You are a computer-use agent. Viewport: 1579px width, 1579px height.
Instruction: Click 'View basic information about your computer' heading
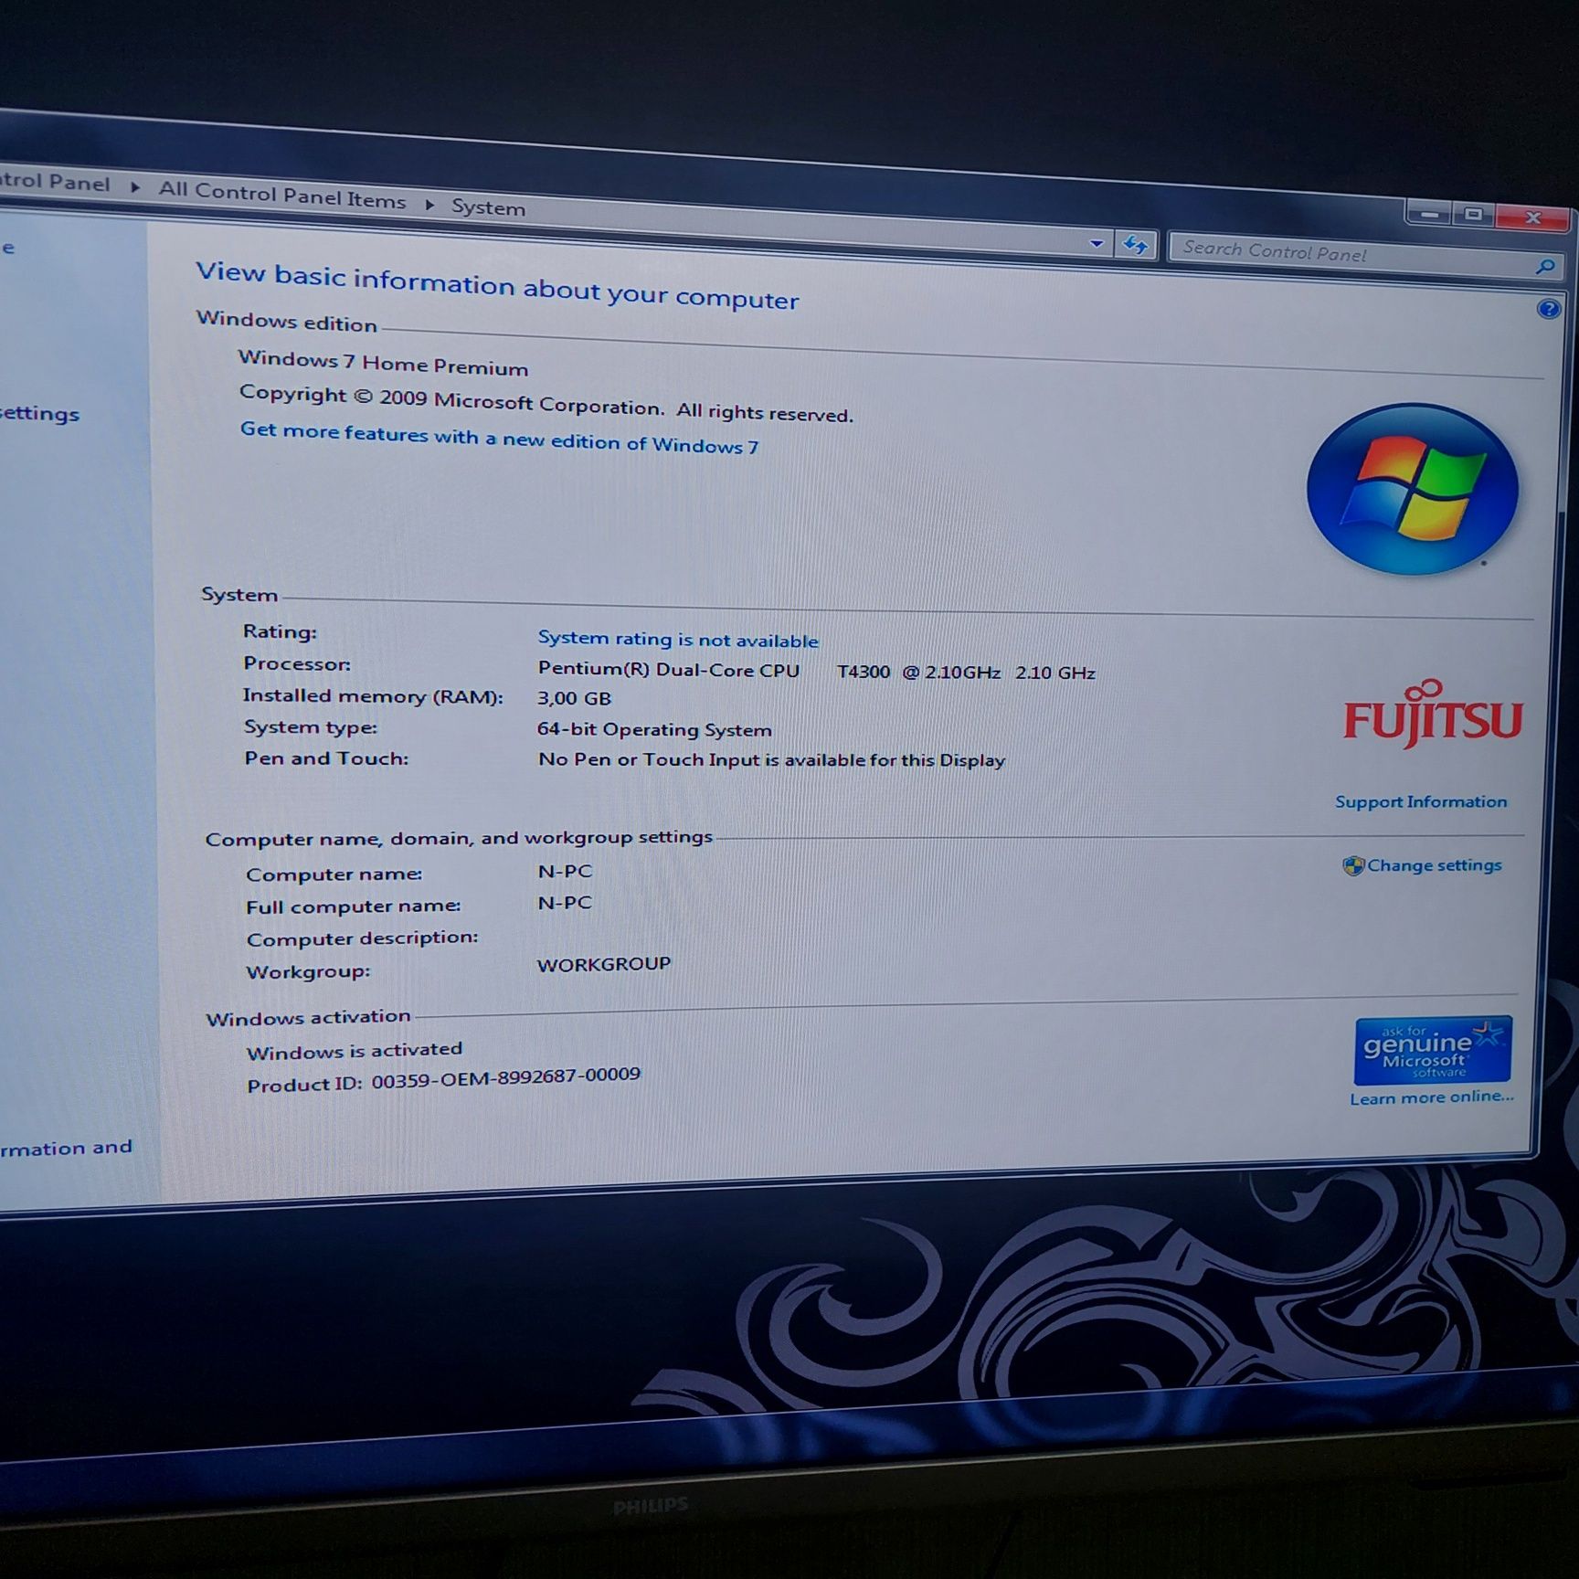[x=497, y=285]
